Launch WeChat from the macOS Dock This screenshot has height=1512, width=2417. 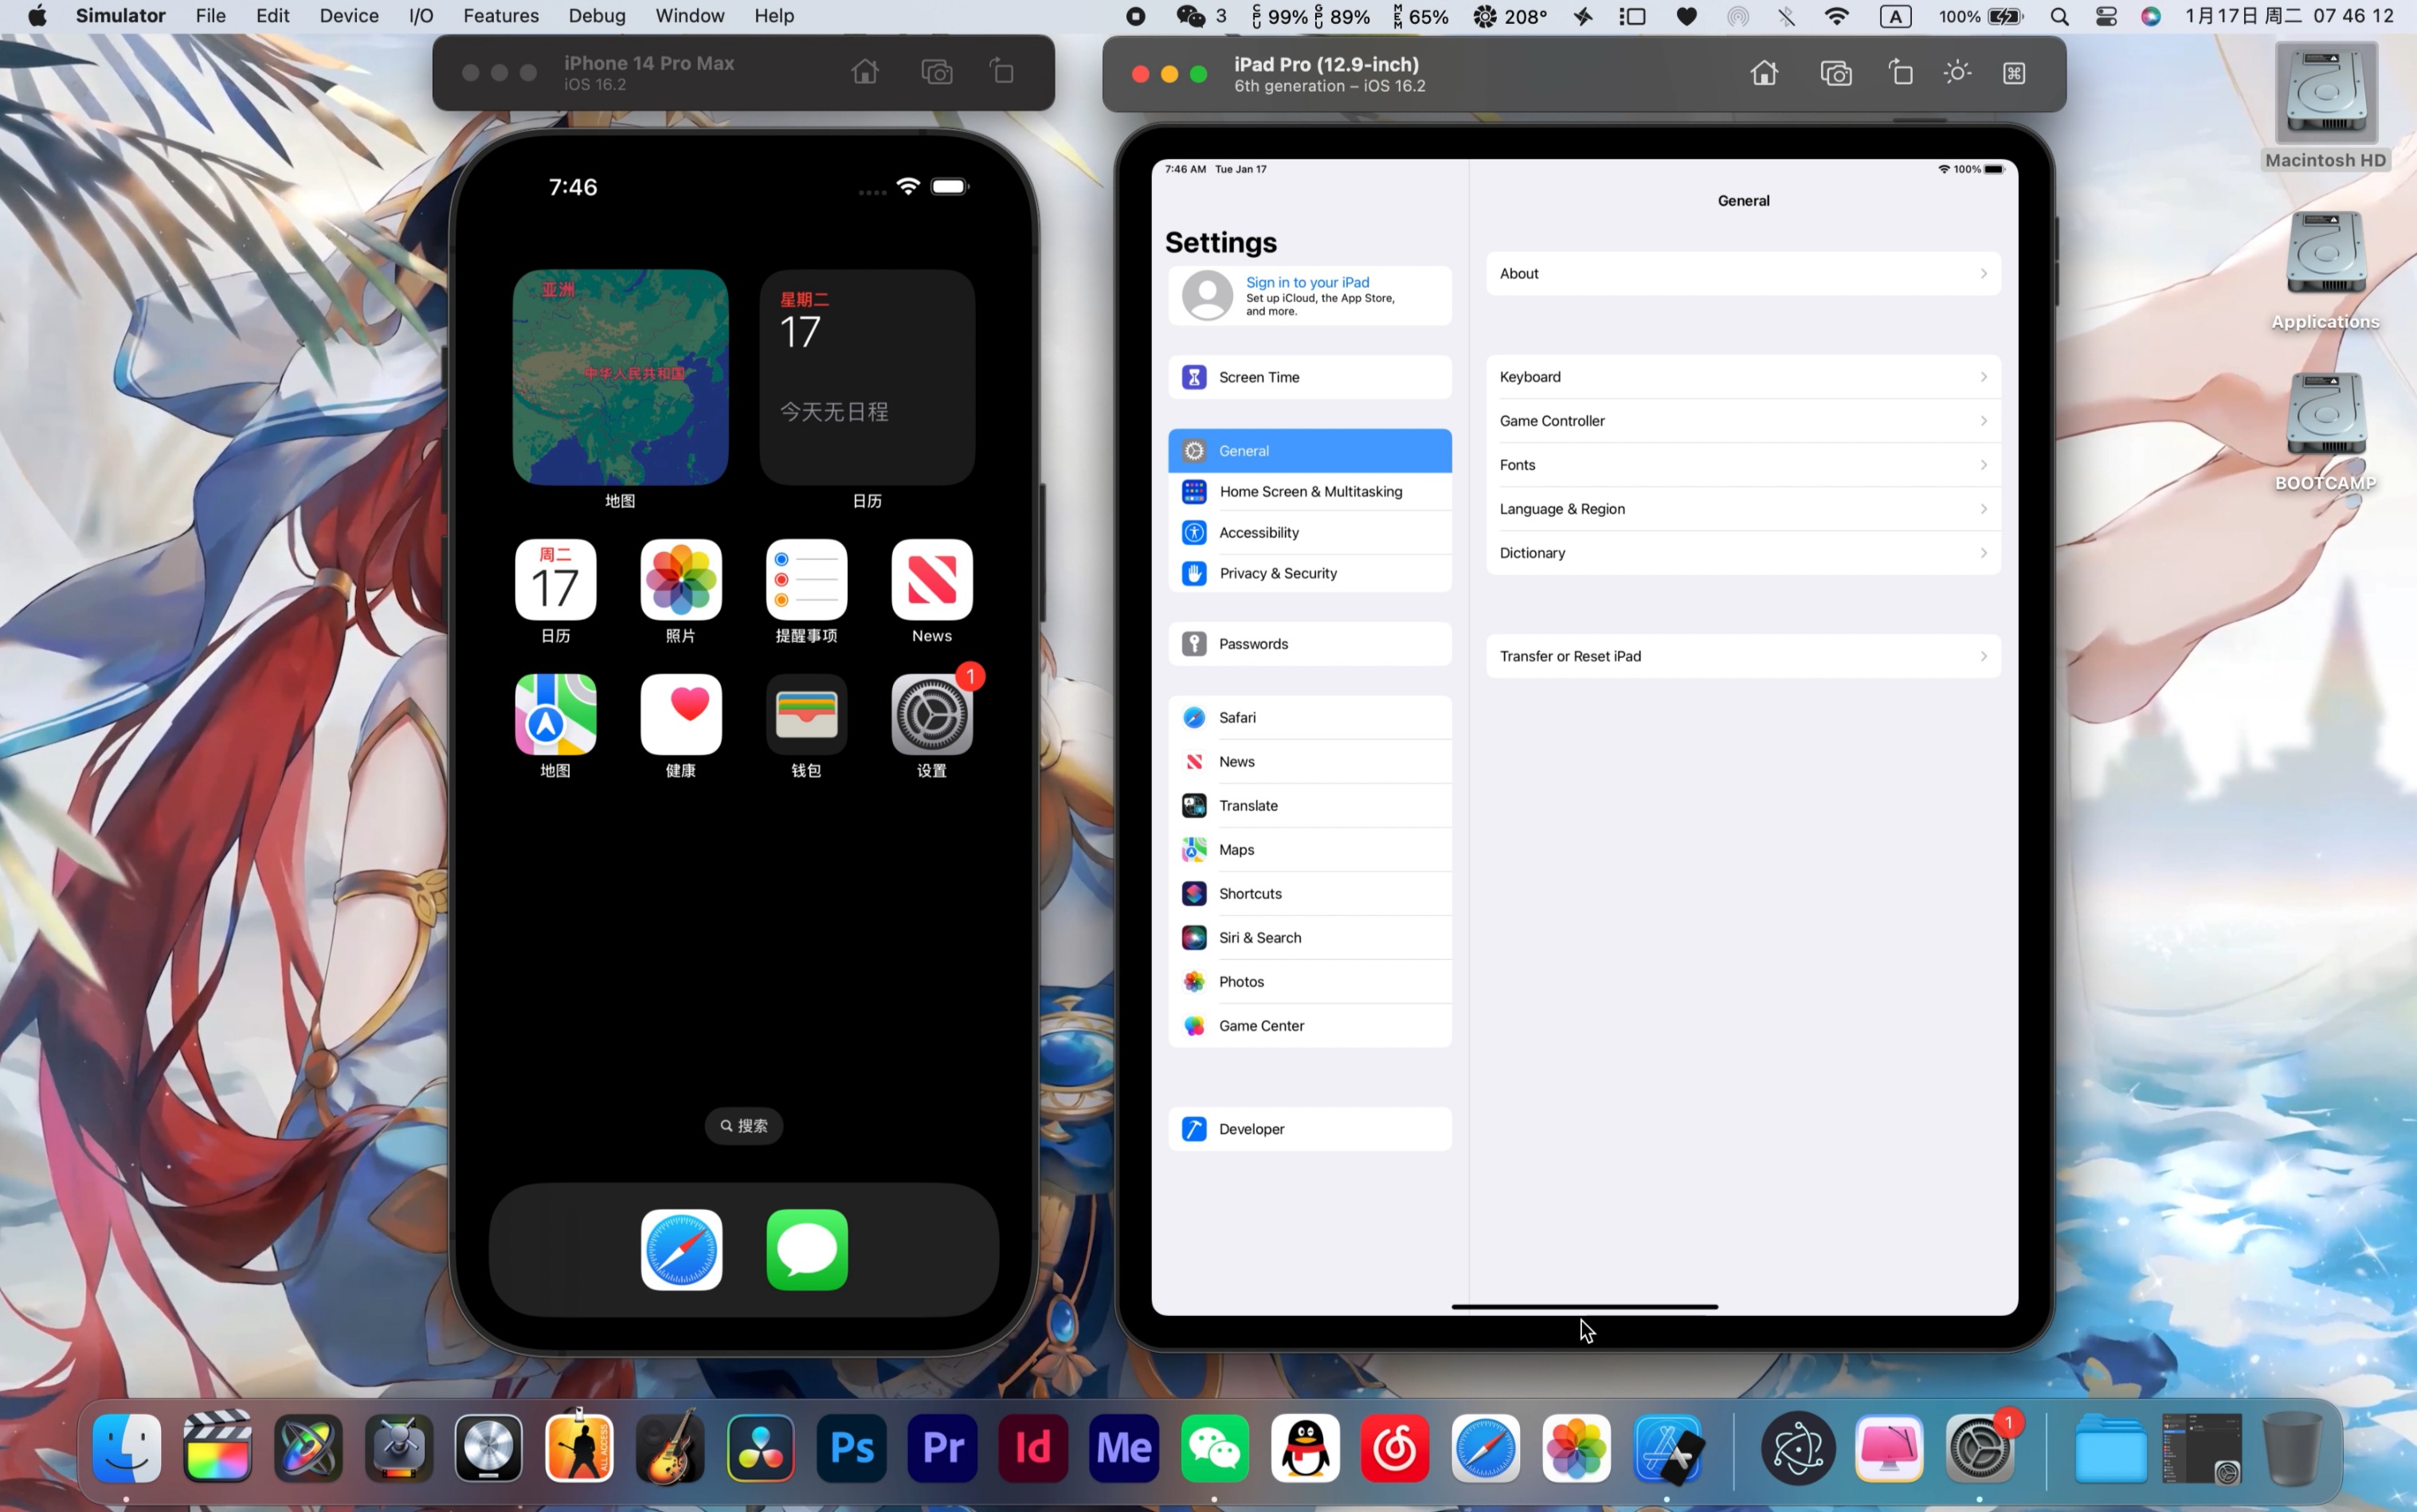point(1214,1448)
